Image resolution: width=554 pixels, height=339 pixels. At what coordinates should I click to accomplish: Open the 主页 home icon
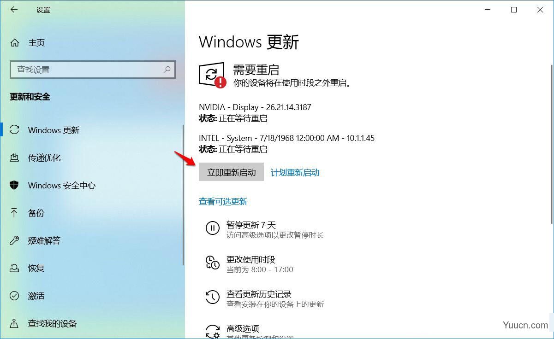pos(15,43)
